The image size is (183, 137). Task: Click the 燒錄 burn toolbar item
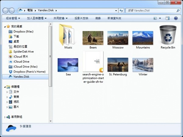(98, 18)
